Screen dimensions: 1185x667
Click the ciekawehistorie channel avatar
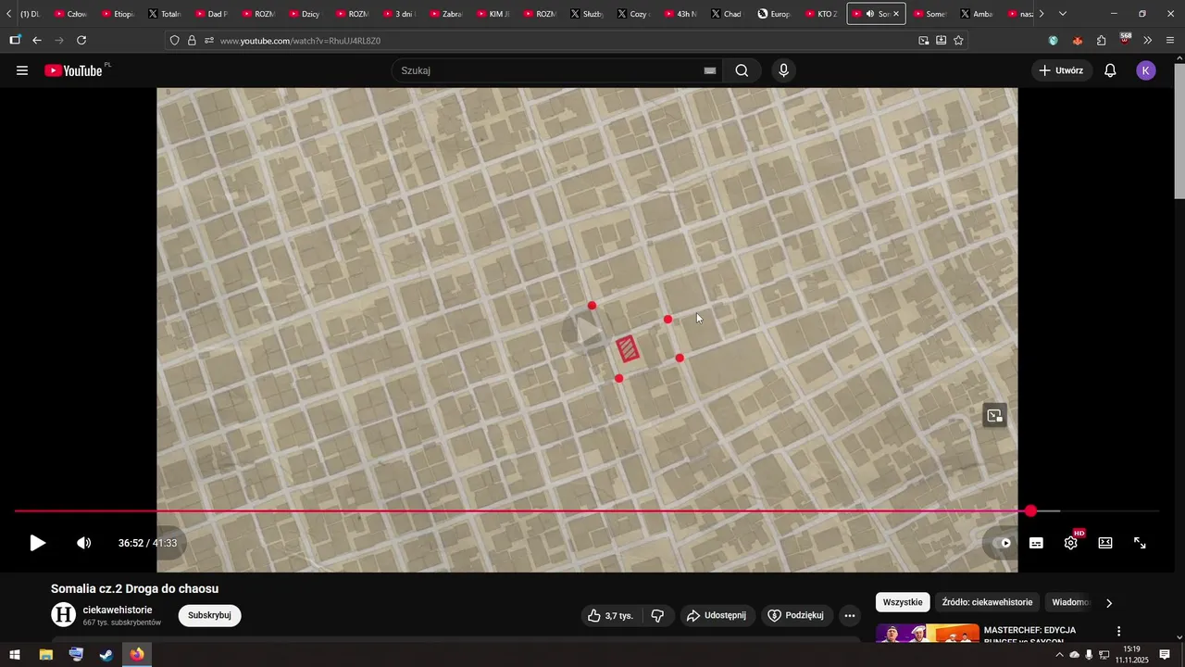63,614
